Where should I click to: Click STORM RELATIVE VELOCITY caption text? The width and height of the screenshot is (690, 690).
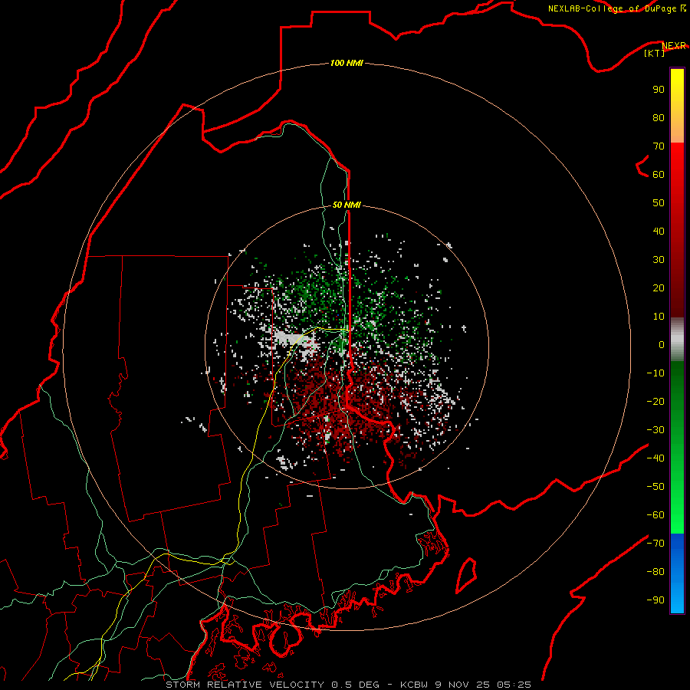pyautogui.click(x=245, y=685)
